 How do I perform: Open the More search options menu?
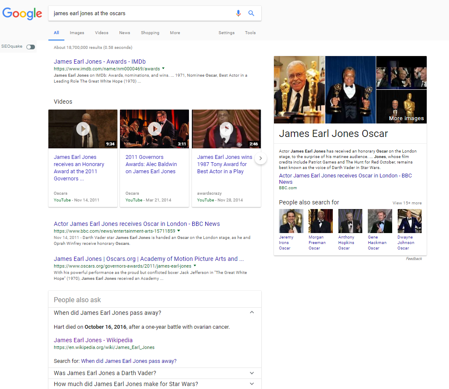(175, 33)
